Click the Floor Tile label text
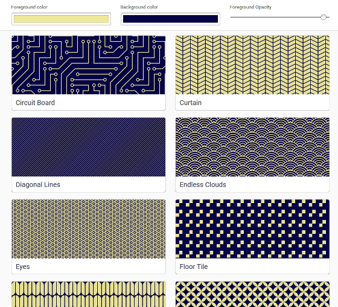The image size is (338, 307). (194, 267)
